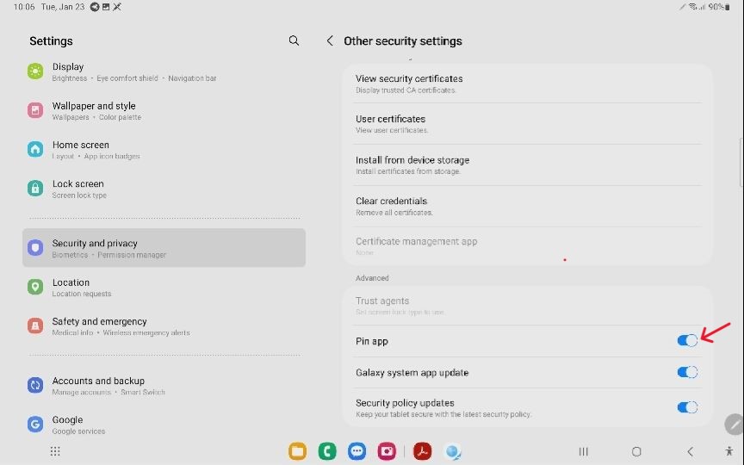Open recent apps navigation button
Screen dimensions: 744x465
[x=584, y=451]
